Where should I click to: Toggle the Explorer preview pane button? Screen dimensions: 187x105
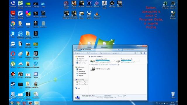tap(141, 53)
